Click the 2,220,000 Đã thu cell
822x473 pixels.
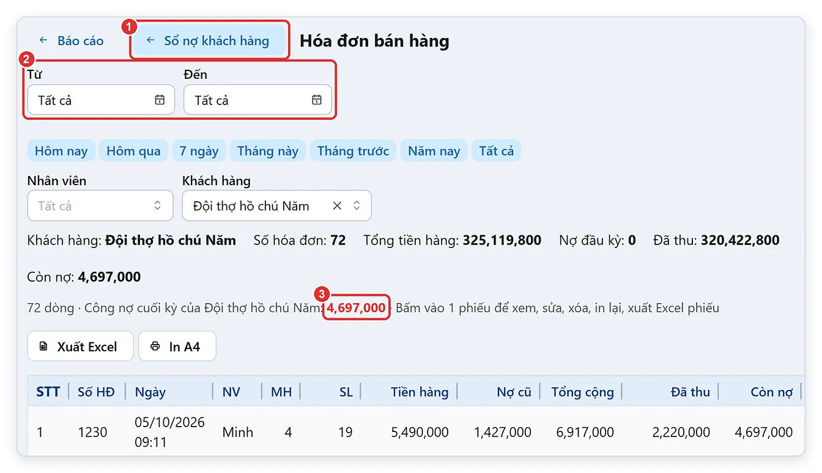(681, 432)
